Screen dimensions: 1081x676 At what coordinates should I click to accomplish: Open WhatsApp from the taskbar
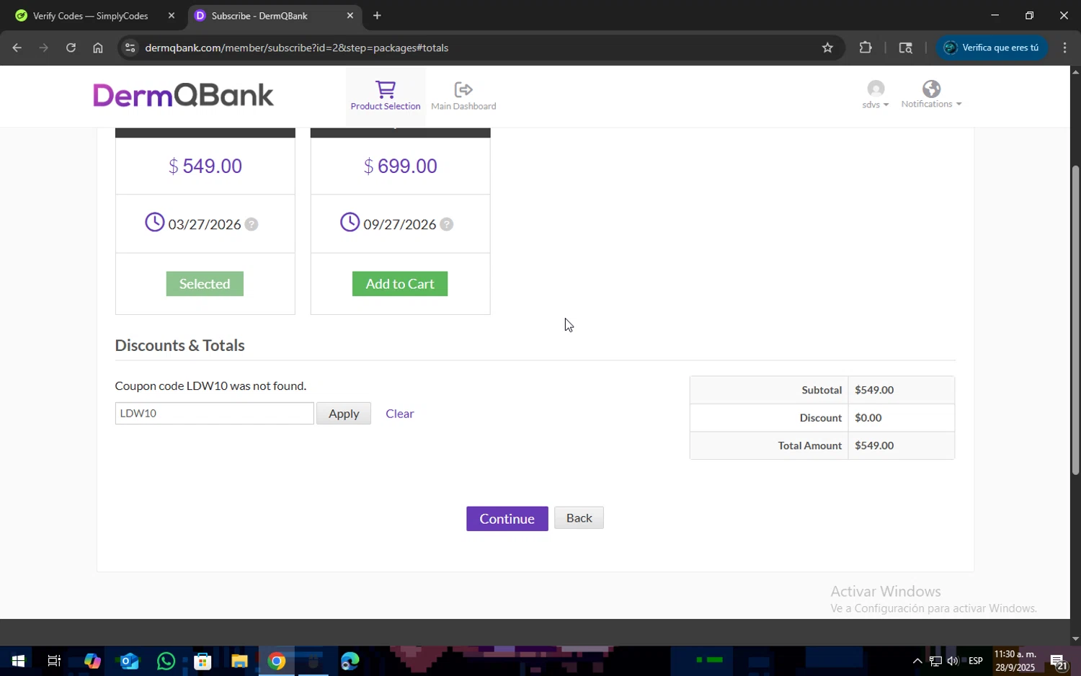(166, 661)
